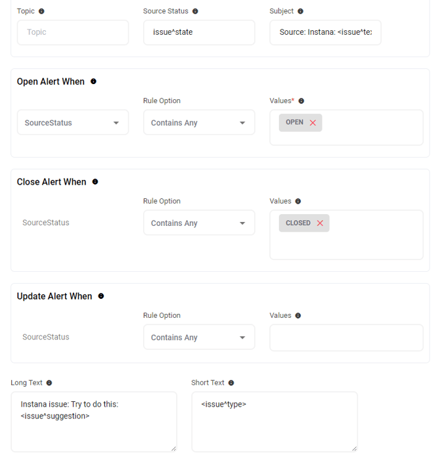
Task: Click the info icon next to Subject
Action: pos(301,11)
